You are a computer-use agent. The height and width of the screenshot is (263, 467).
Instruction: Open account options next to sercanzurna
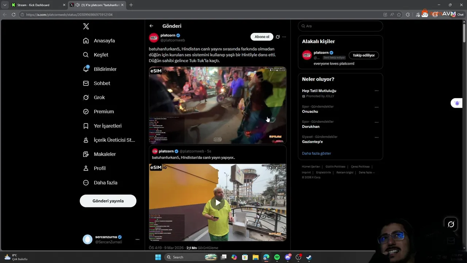click(138, 239)
